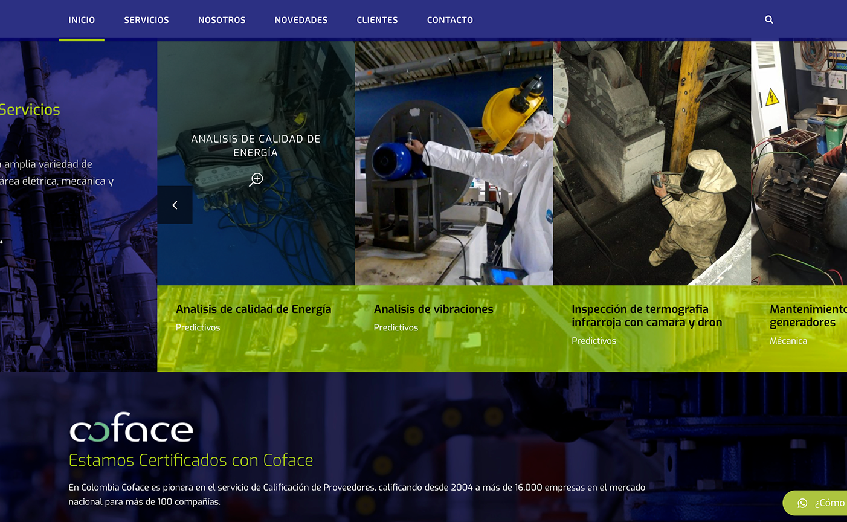View the vibration analysis worker photo

[x=453, y=163]
